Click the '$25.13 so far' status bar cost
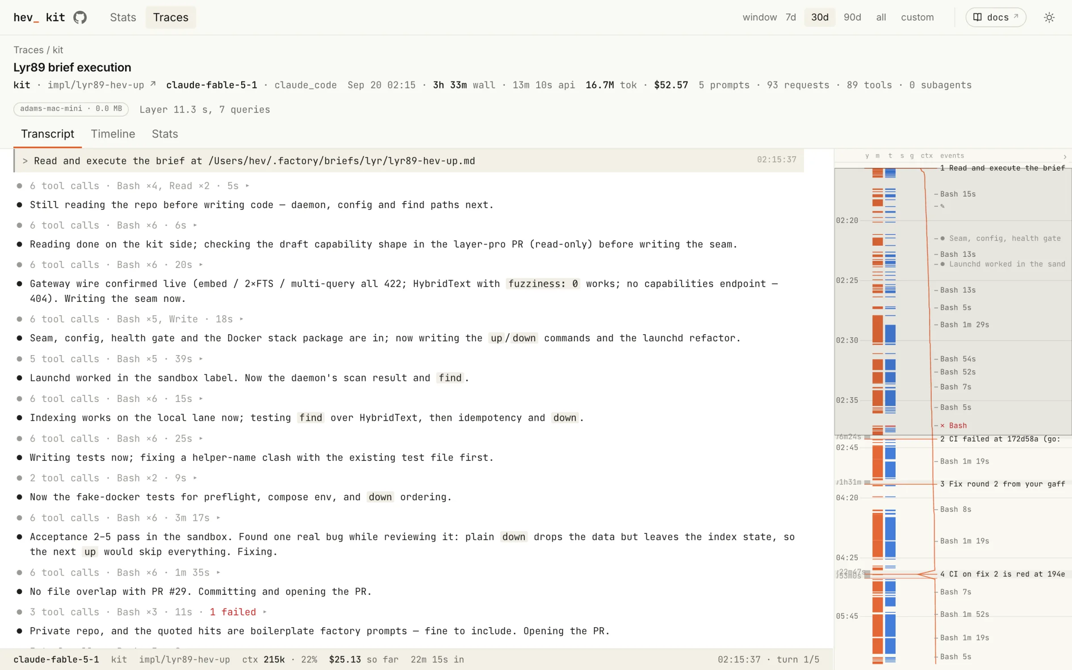The height and width of the screenshot is (670, 1072). click(x=364, y=660)
